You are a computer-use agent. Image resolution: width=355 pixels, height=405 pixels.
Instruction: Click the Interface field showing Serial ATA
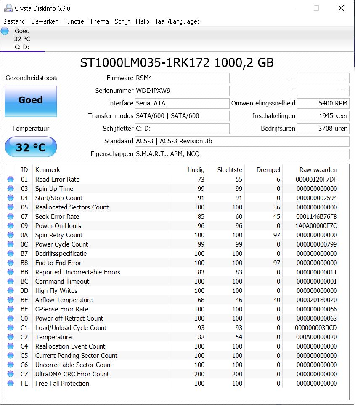click(182, 103)
